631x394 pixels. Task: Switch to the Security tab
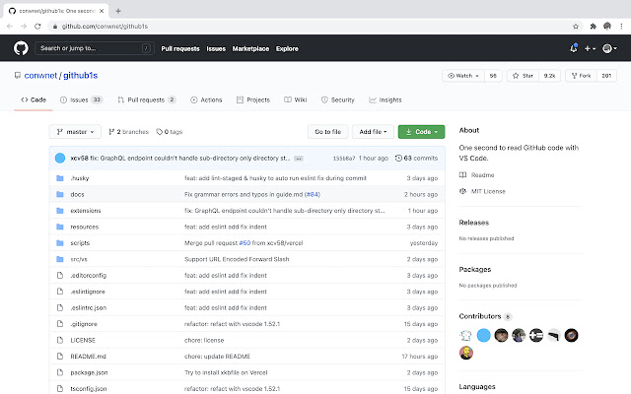tap(338, 99)
